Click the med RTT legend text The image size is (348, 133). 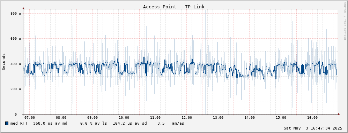pos(19,123)
